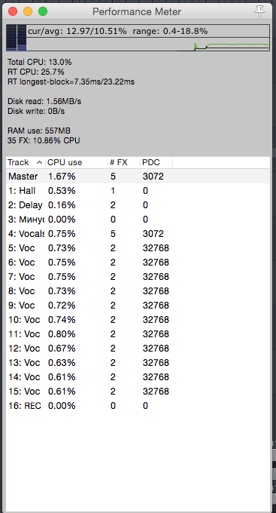Select the 2: Delay track row

click(x=138, y=205)
